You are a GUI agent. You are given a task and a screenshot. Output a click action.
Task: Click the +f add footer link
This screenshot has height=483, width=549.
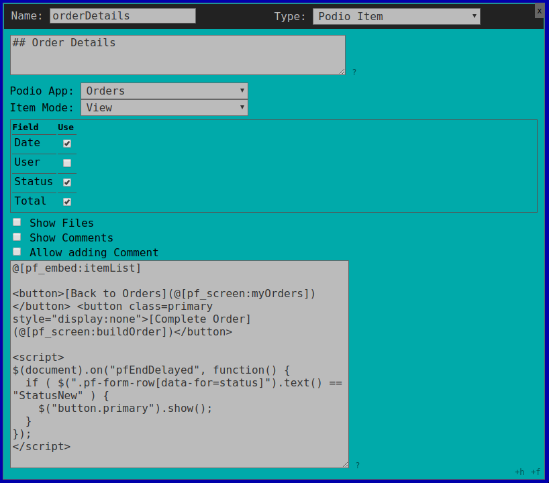(536, 472)
